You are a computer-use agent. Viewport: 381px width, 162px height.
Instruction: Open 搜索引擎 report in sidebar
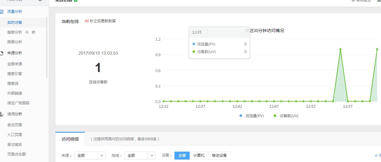point(15,74)
